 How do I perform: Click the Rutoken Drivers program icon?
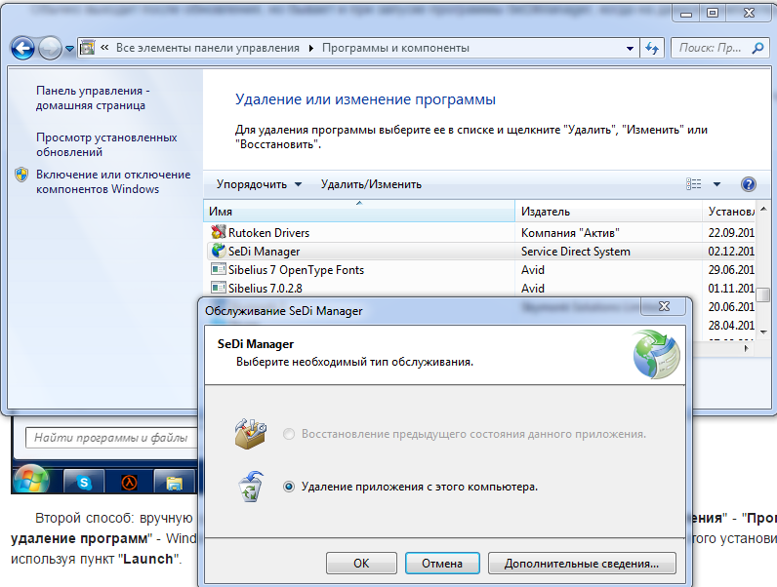pyautogui.click(x=218, y=232)
